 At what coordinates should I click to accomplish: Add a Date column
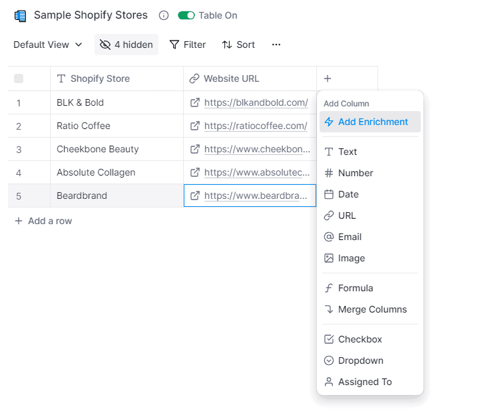coord(369,194)
